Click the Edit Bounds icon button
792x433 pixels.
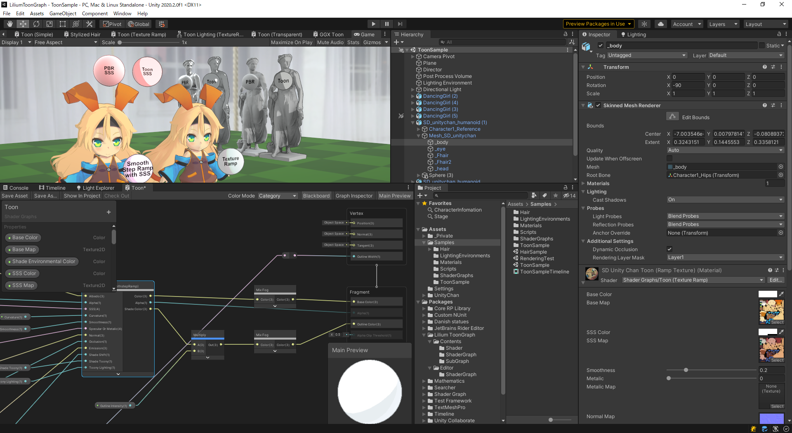click(672, 117)
